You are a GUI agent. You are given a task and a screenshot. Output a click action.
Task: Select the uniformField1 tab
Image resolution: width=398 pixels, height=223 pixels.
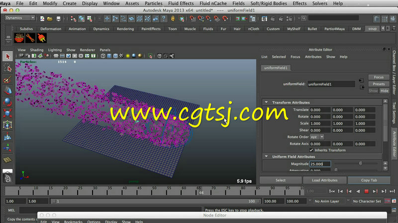click(276, 68)
